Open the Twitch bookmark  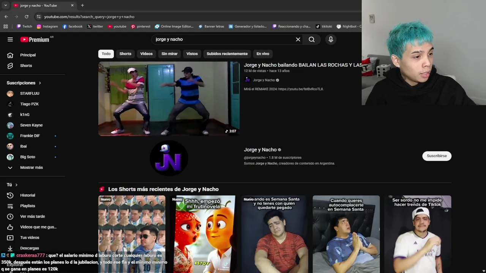(25, 27)
